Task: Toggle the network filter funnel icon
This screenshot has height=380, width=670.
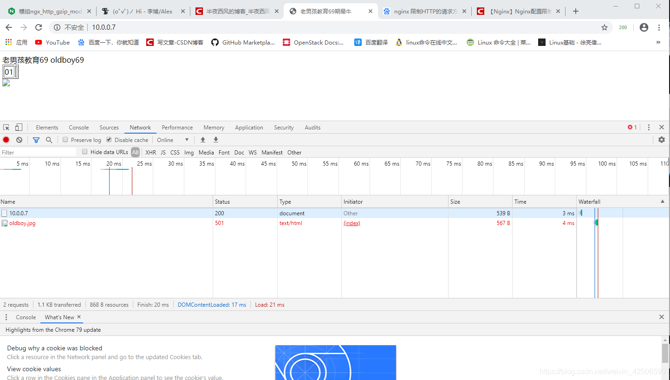Action: click(x=36, y=140)
